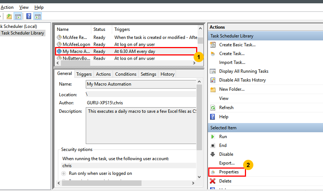This screenshot has width=323, height=191.
Task: Click clock icon of My Macro A... task
Action: (59, 51)
